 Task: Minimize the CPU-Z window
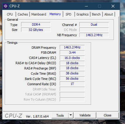[x=86, y=6]
